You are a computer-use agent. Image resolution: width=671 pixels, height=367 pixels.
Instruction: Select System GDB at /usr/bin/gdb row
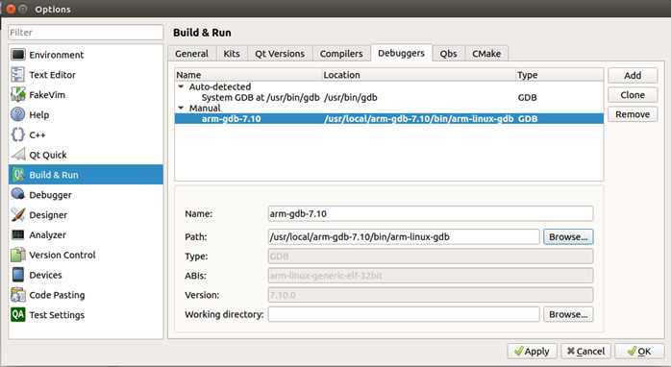pyautogui.click(x=389, y=98)
